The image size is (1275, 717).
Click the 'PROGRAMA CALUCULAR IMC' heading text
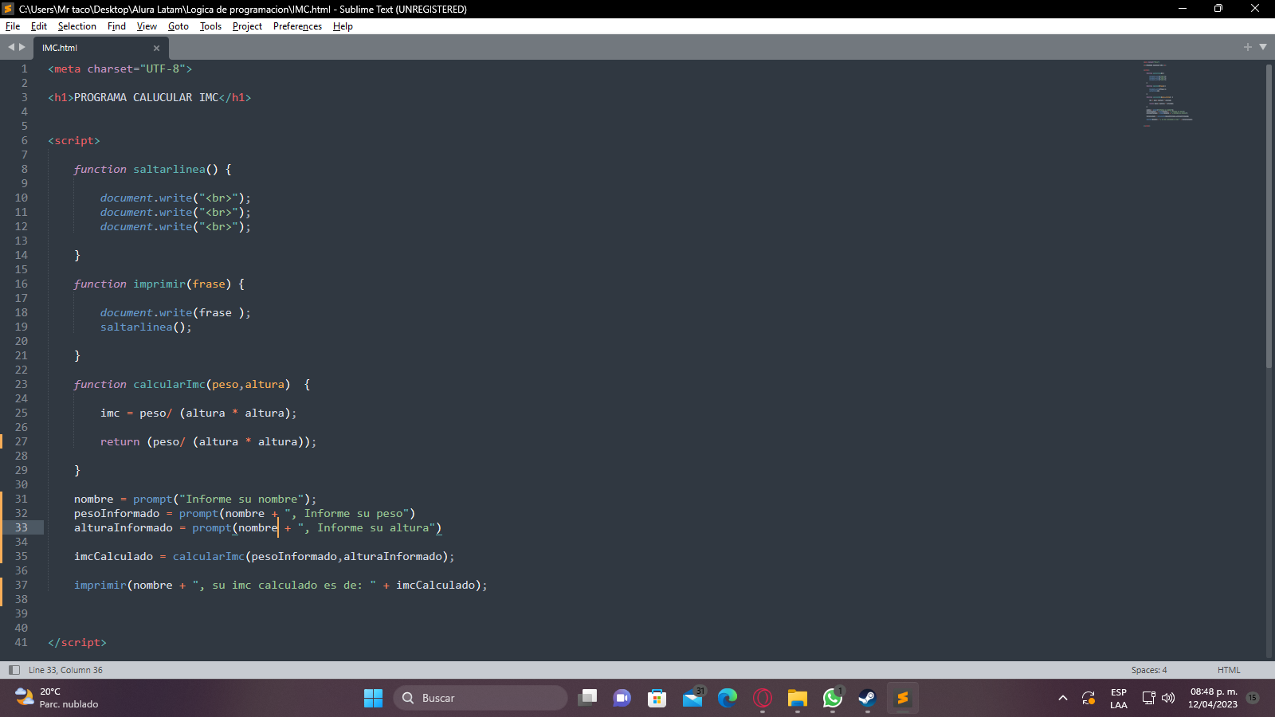tap(146, 97)
